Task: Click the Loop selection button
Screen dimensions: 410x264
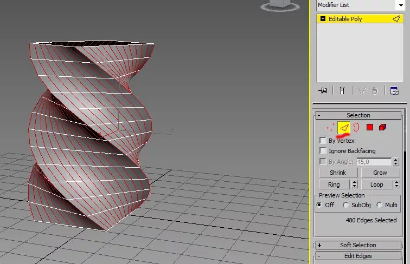Action: (377, 184)
